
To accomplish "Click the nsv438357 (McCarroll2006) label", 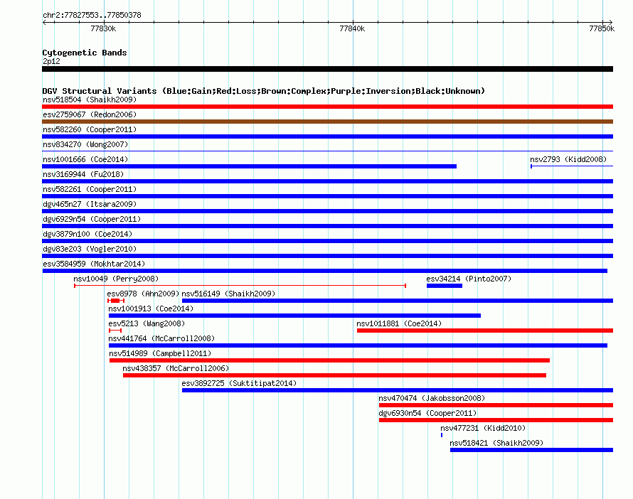I will [x=176, y=368].
